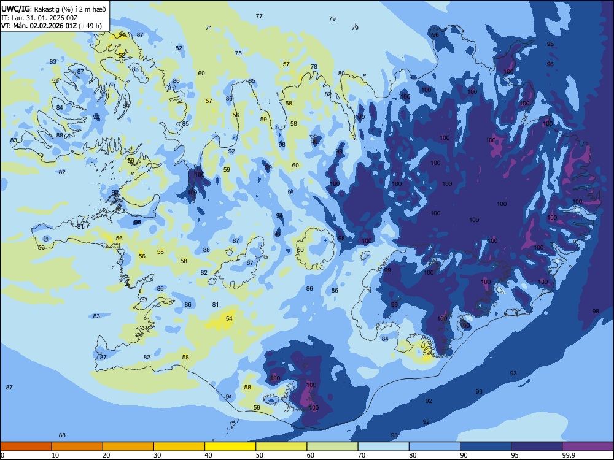
Task: Click legend tick label '90'
Action: pos(464,455)
